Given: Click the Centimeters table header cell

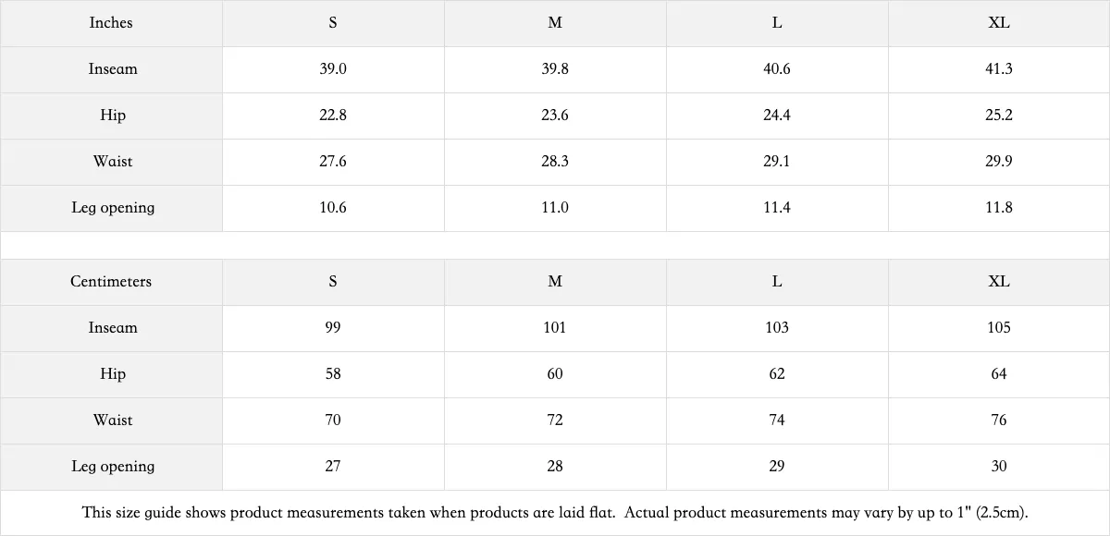Looking at the screenshot, I should click(111, 282).
